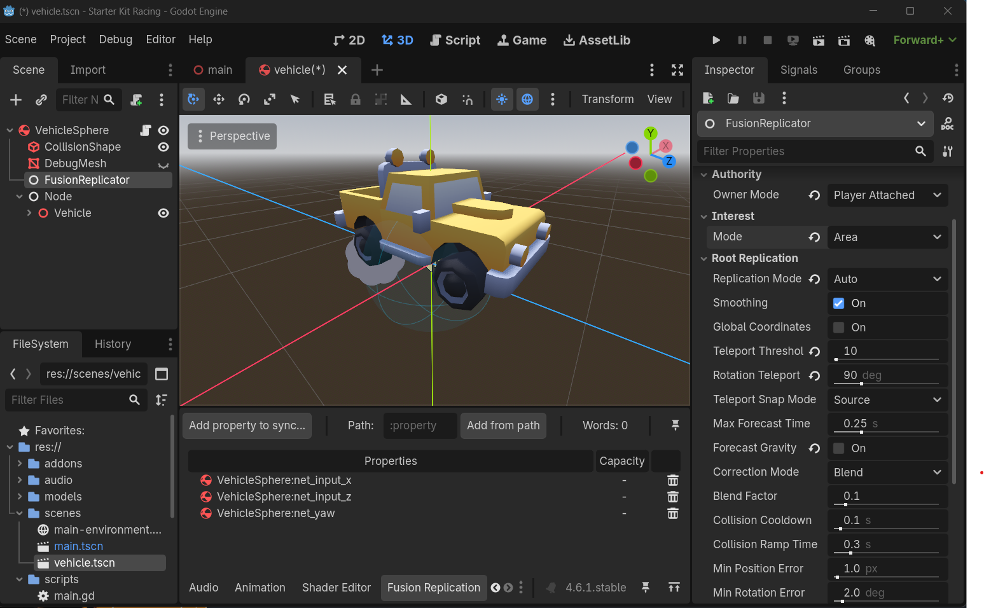Click the Teleport Threshold slider
This screenshot has width=984, height=608.
coord(887,359)
